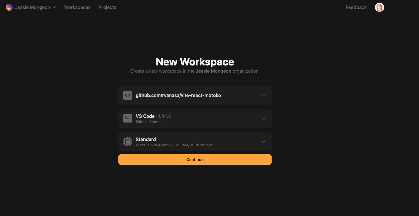Click the New Workspace heading
Image resolution: width=419 pixels, height=216 pixels.
[195, 62]
